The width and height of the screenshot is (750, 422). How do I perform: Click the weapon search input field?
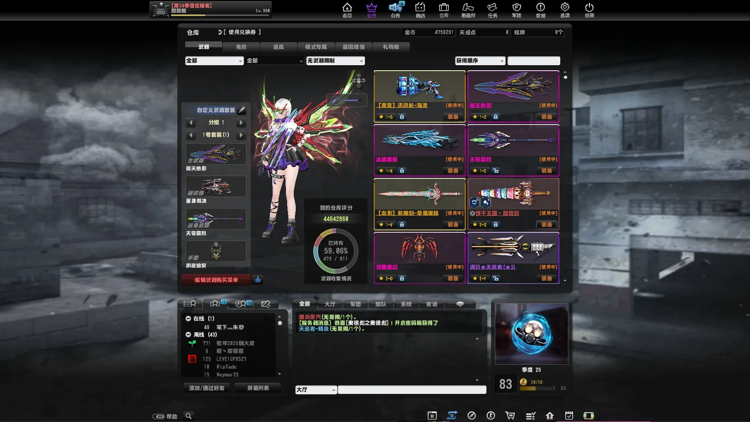tap(534, 61)
